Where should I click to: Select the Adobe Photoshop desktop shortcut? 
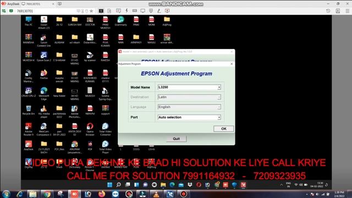(75, 112)
